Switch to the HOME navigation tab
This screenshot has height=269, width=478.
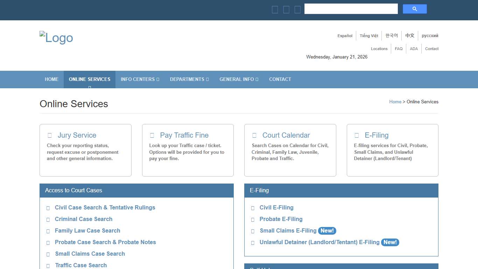coord(51,79)
